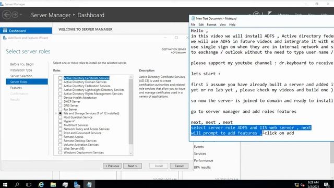
Task: Open the Action Center notification icon
Action: pos(327,184)
